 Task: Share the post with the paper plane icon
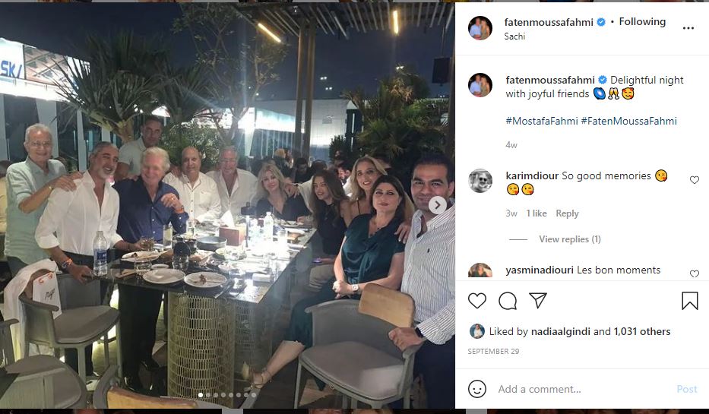[538, 301]
